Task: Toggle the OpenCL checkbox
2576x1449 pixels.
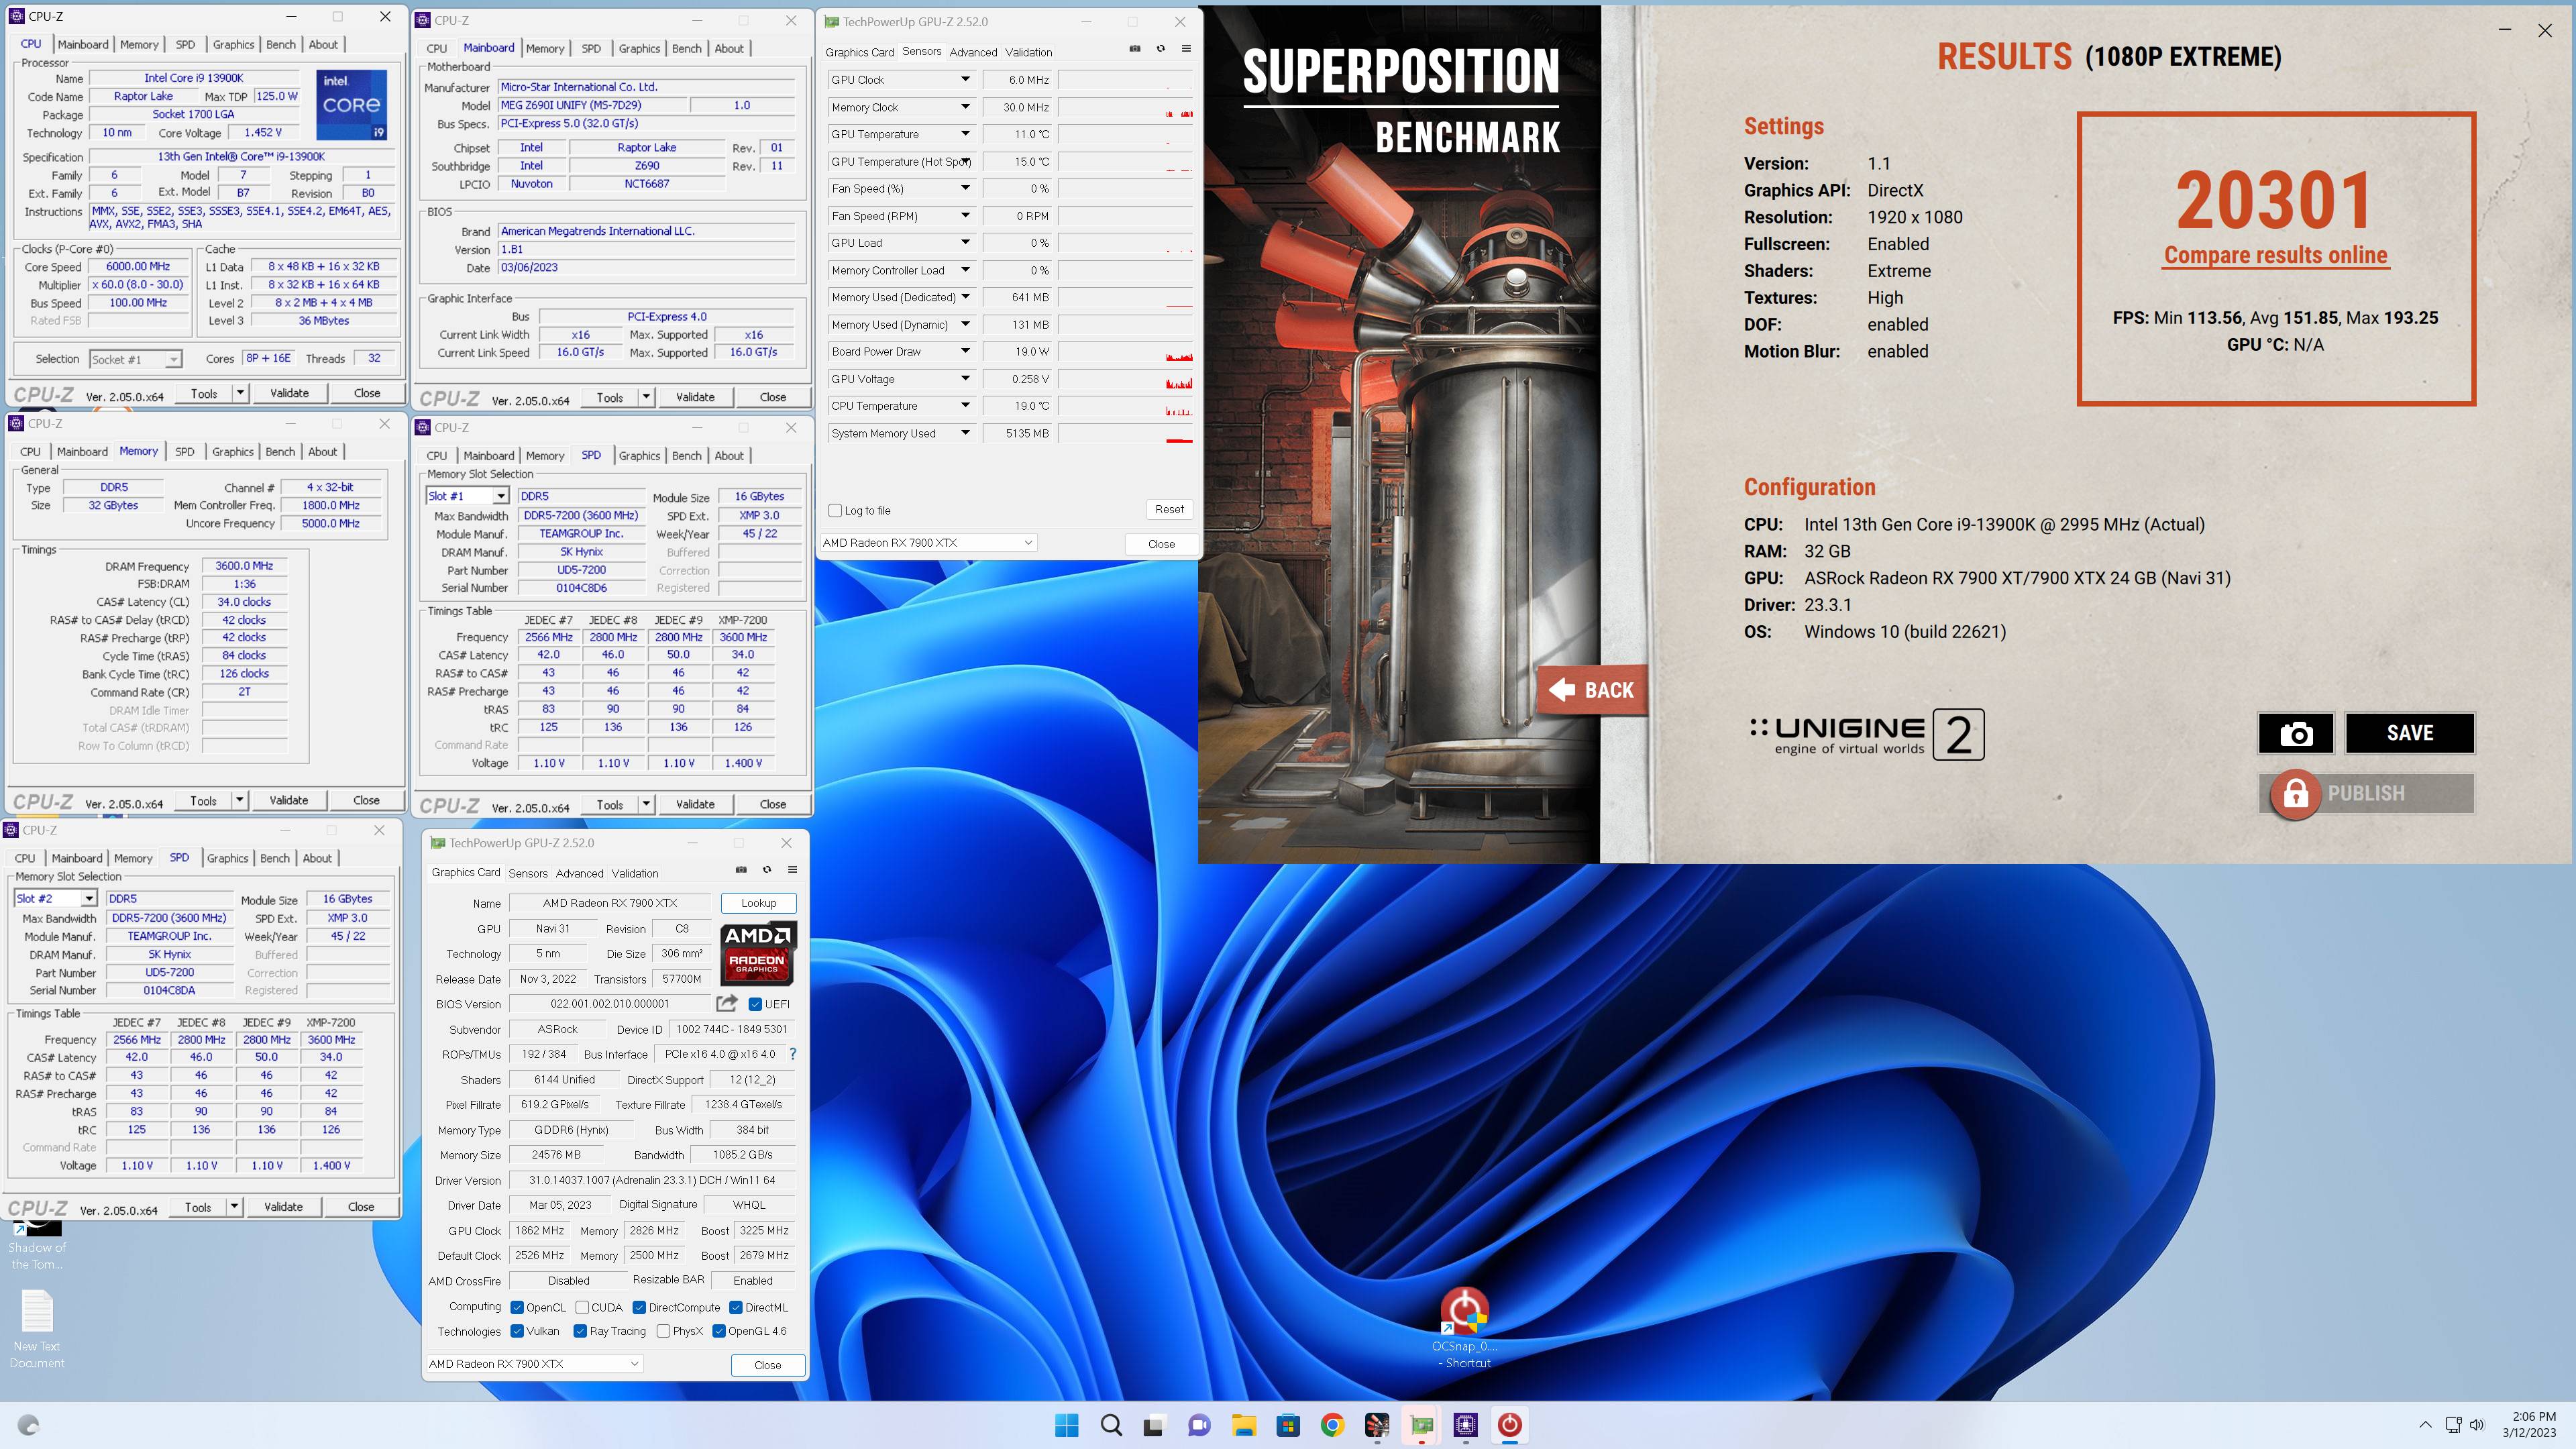Action: (x=517, y=1307)
